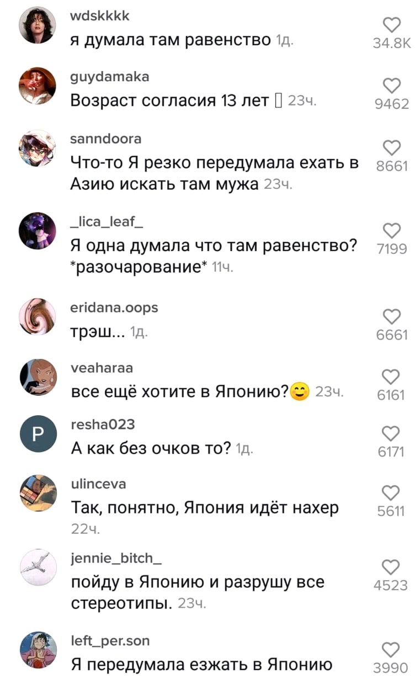Open guydamaka's profile picture

38,87
